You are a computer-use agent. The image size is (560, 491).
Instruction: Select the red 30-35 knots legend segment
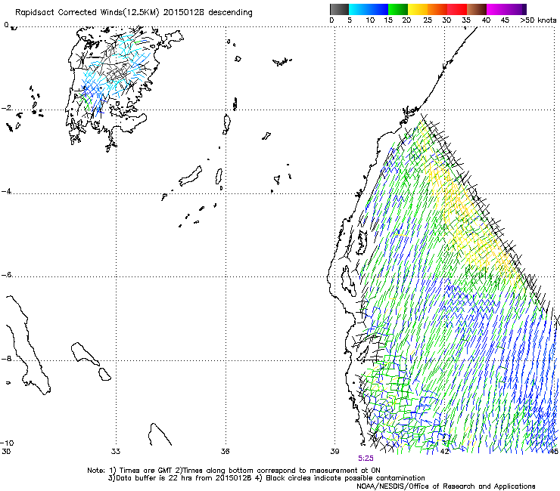(x=457, y=9)
